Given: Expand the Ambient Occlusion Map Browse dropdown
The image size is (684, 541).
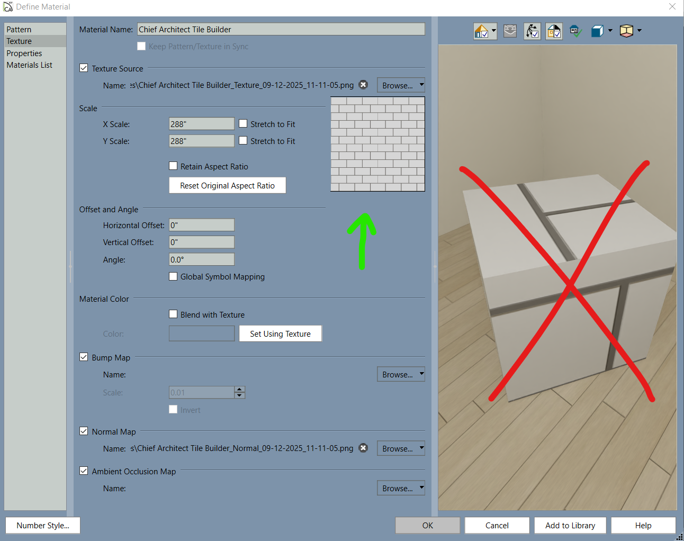Looking at the screenshot, I should point(421,488).
